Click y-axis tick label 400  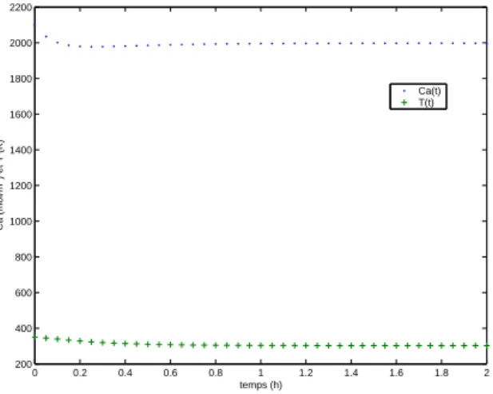coord(23,328)
